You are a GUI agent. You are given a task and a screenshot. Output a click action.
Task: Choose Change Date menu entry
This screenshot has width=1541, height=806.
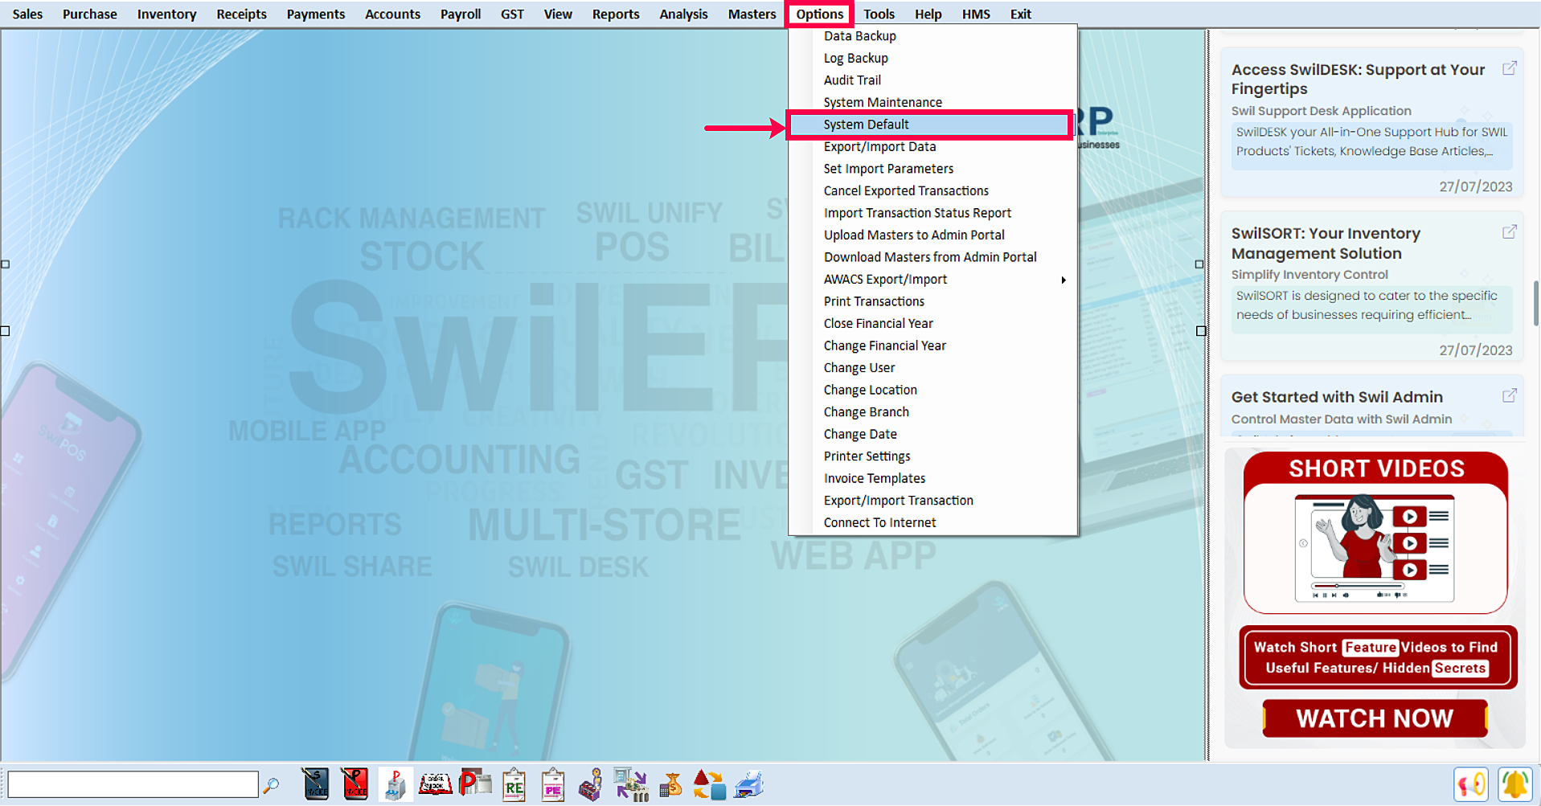(932, 434)
